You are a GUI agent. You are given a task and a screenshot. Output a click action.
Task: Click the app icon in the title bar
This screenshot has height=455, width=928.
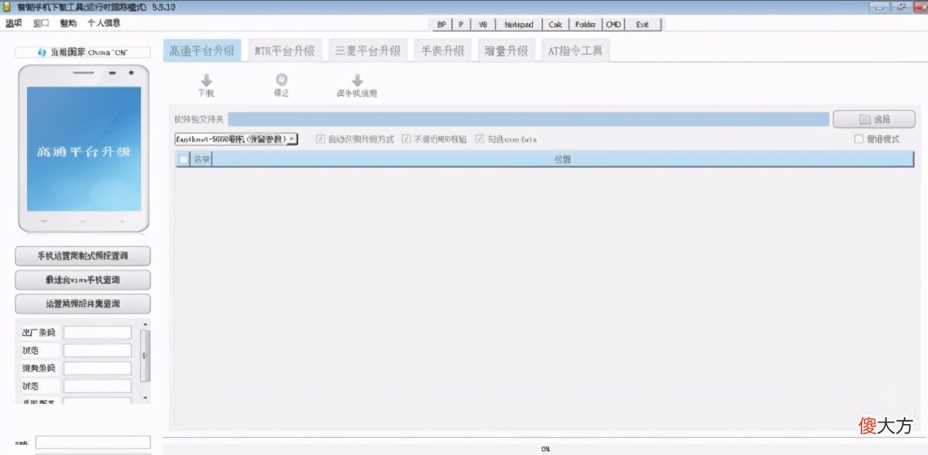[6, 7]
